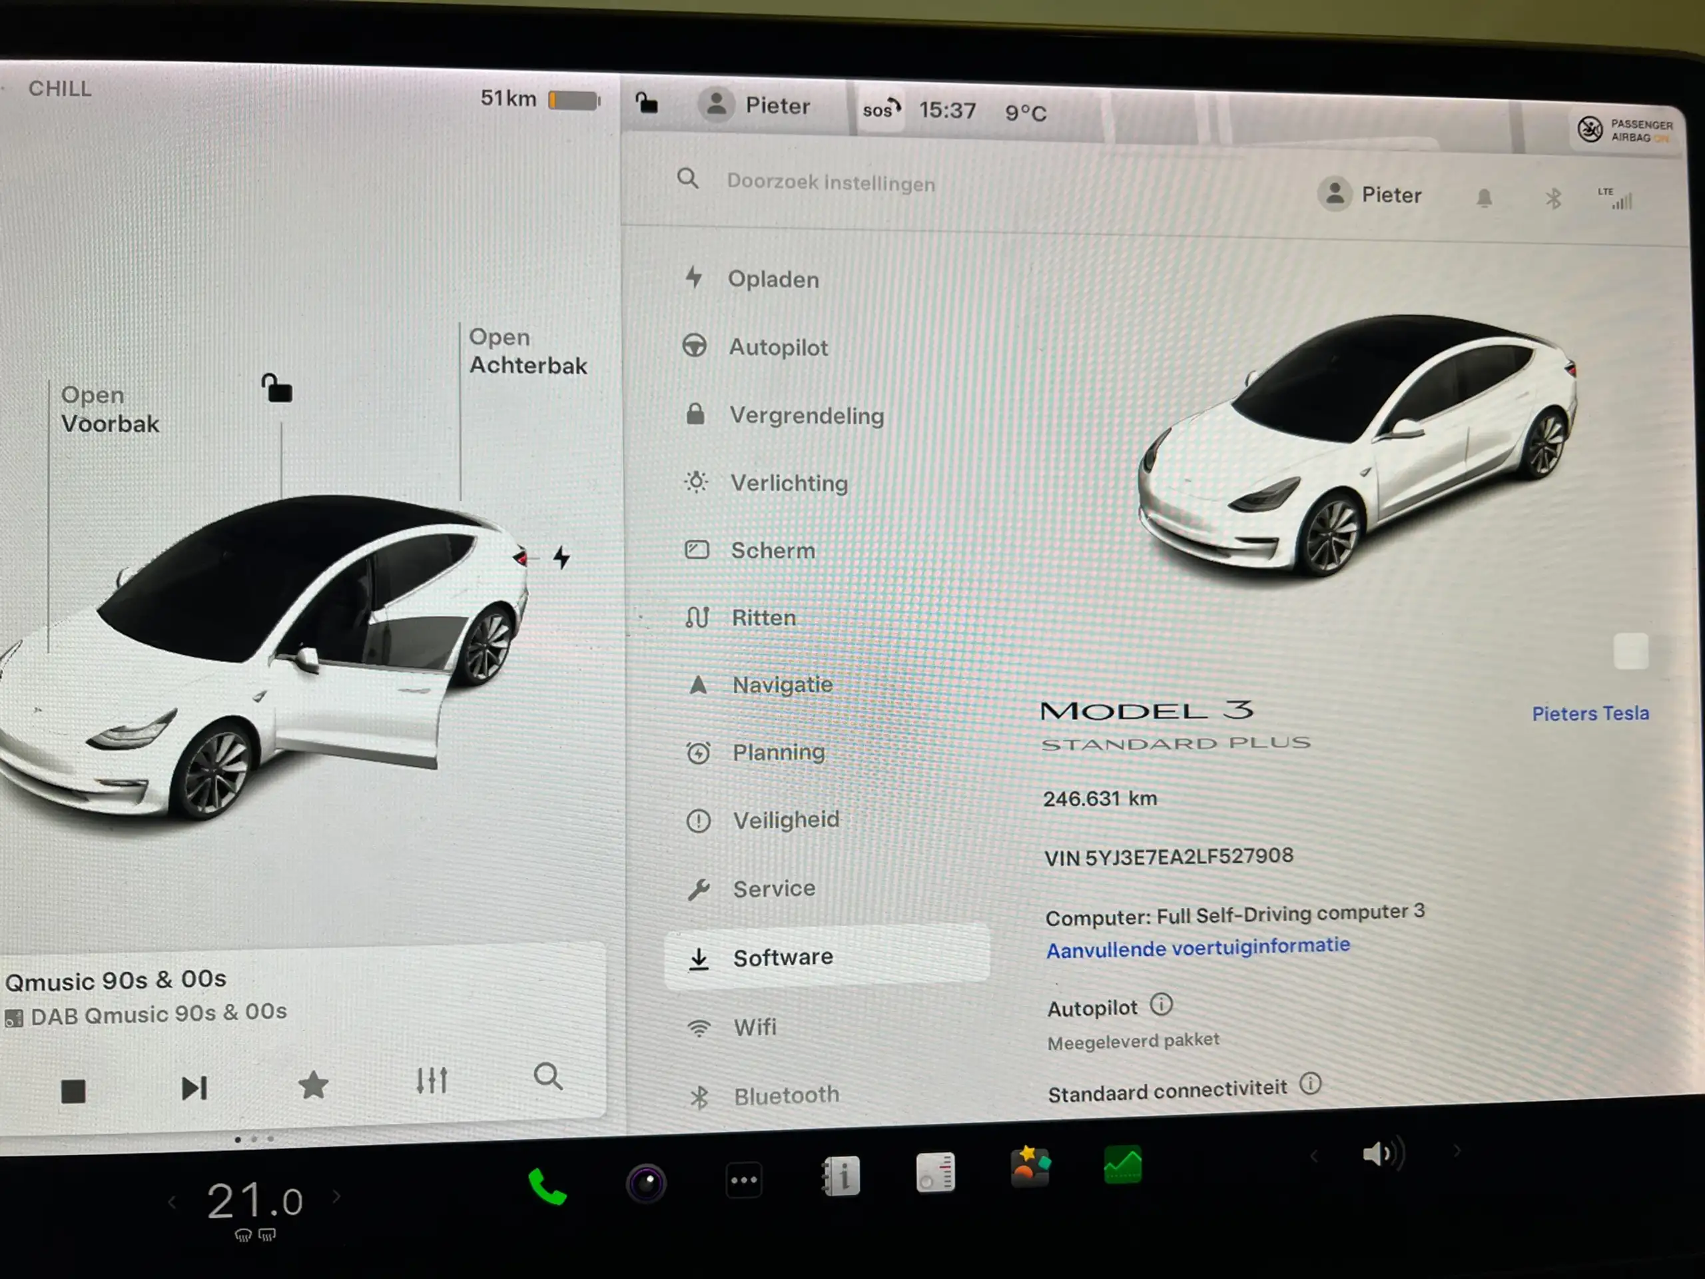Screen dimensions: 1705x1279
Task: Rename the car via Pieters Tesla
Action: [1590, 713]
